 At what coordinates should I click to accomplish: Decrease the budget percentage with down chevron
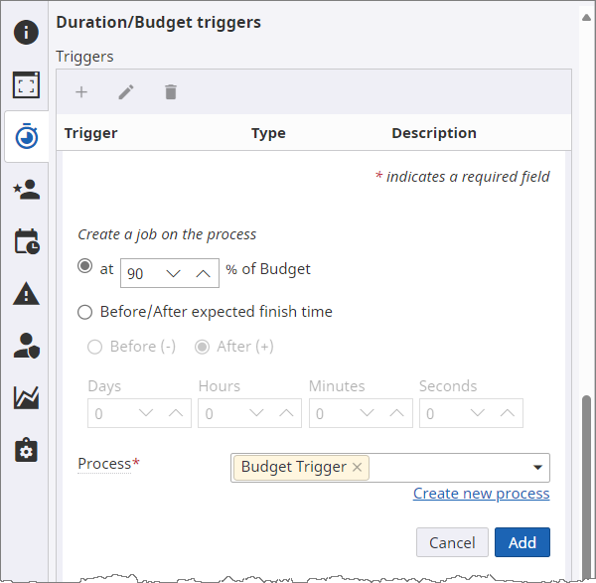173,273
